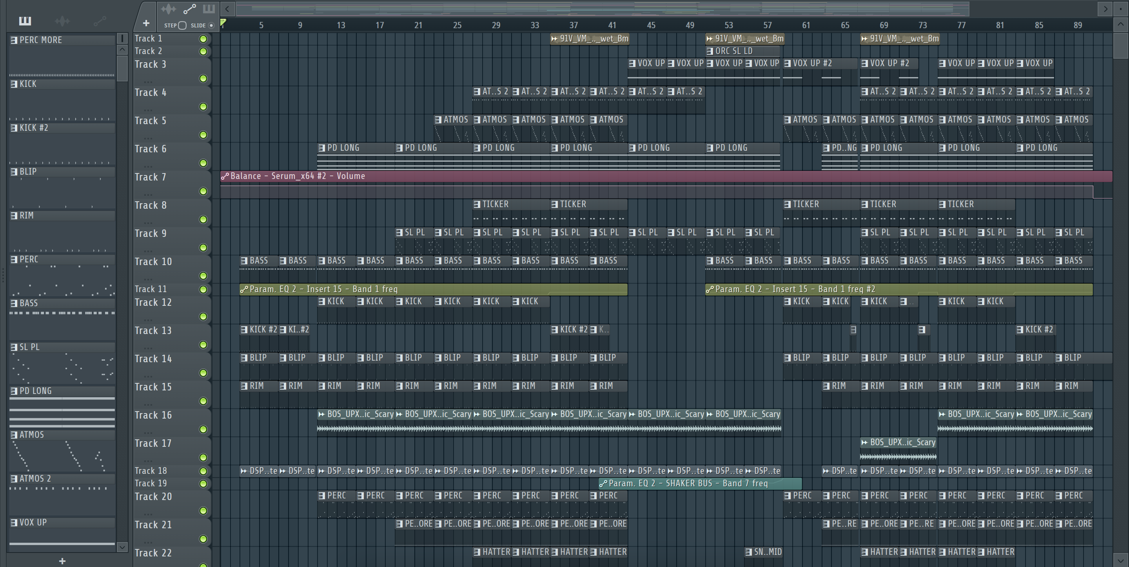Open the Balance Serum_x64 #2 Volume clip's menu icon
This screenshot has height=567, width=1129.
[x=225, y=176]
